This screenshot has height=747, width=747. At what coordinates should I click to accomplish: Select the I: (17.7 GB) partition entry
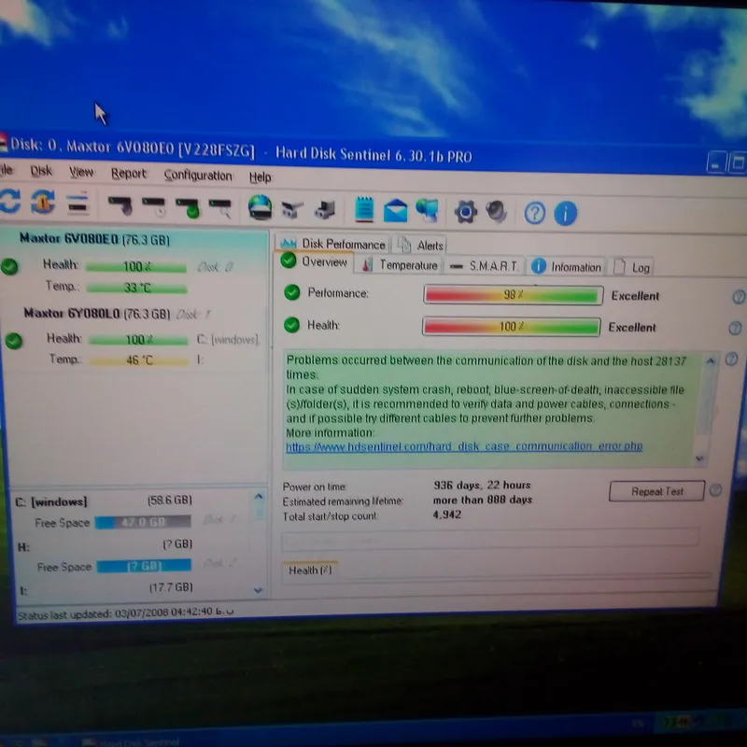tap(106, 589)
